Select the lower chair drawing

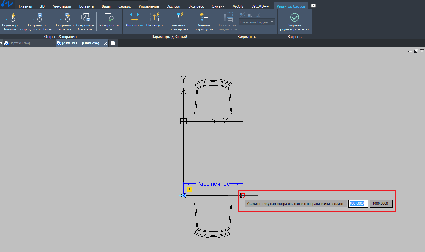tap(213, 220)
